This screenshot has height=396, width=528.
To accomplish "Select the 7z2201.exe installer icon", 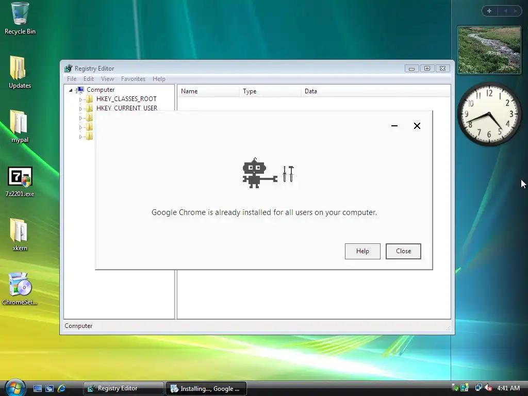I will [20, 181].
